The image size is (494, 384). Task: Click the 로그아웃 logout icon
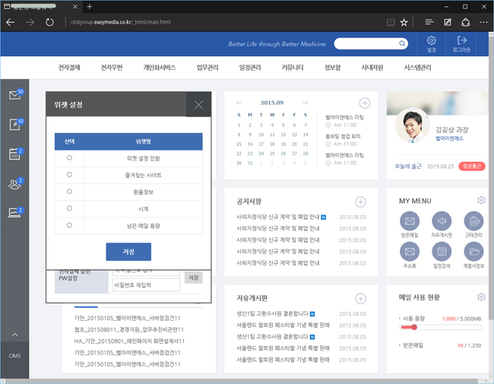tap(461, 41)
